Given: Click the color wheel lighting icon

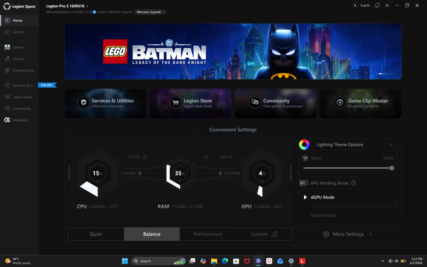Looking at the screenshot, I should 304,145.
